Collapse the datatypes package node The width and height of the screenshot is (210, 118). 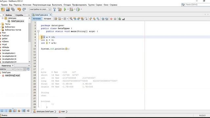[2, 18]
